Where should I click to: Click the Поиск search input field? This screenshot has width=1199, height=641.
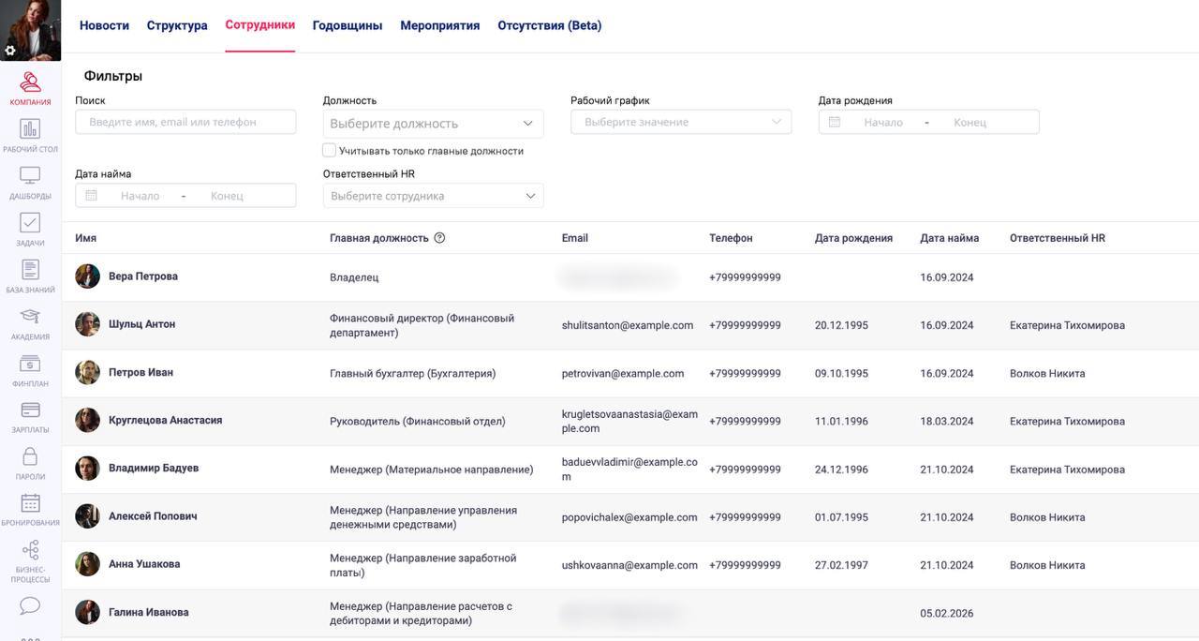pyautogui.click(x=185, y=122)
